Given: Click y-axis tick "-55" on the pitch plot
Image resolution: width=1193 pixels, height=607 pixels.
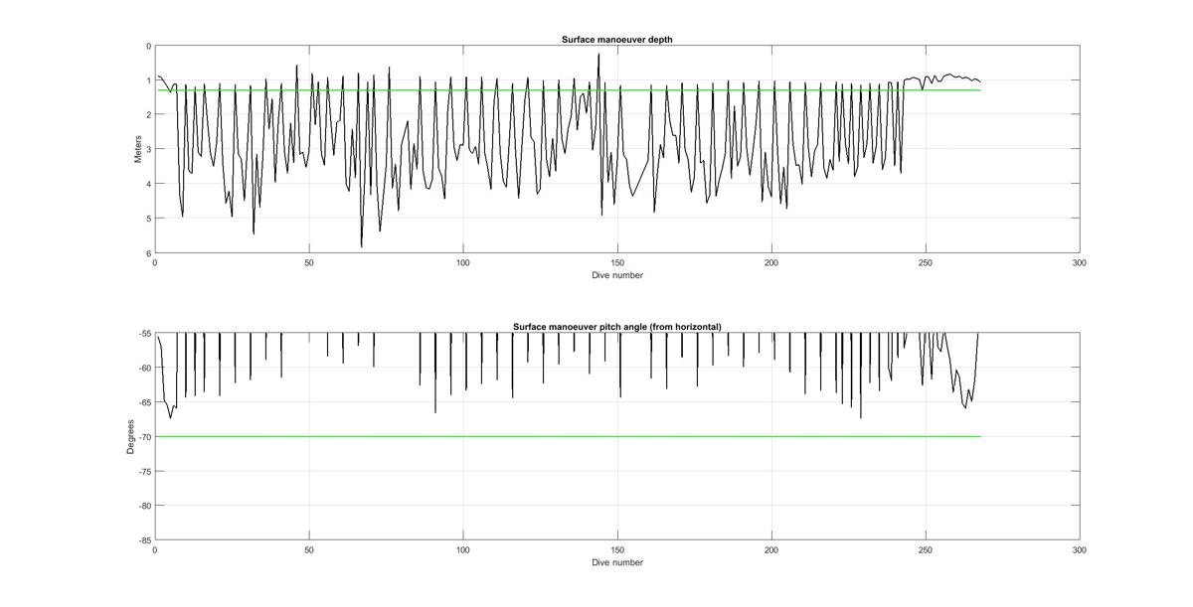Looking at the screenshot, I should click(145, 334).
